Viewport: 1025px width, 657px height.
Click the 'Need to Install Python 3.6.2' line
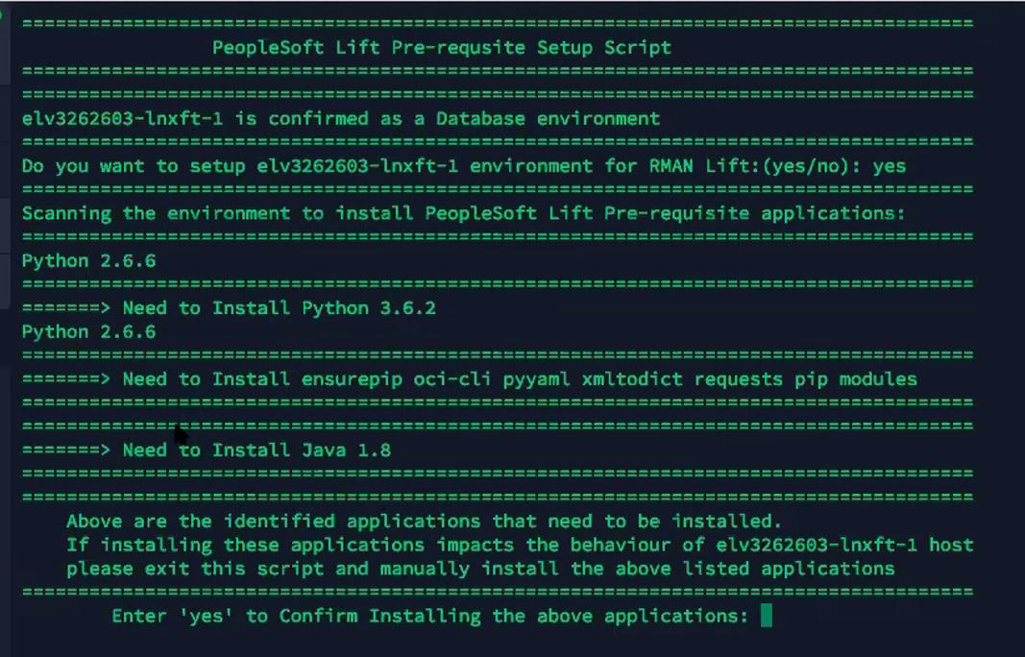click(x=229, y=308)
